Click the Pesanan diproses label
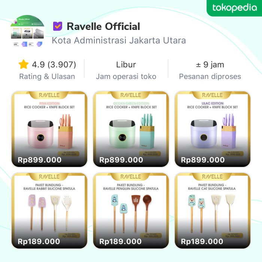 click(x=210, y=76)
